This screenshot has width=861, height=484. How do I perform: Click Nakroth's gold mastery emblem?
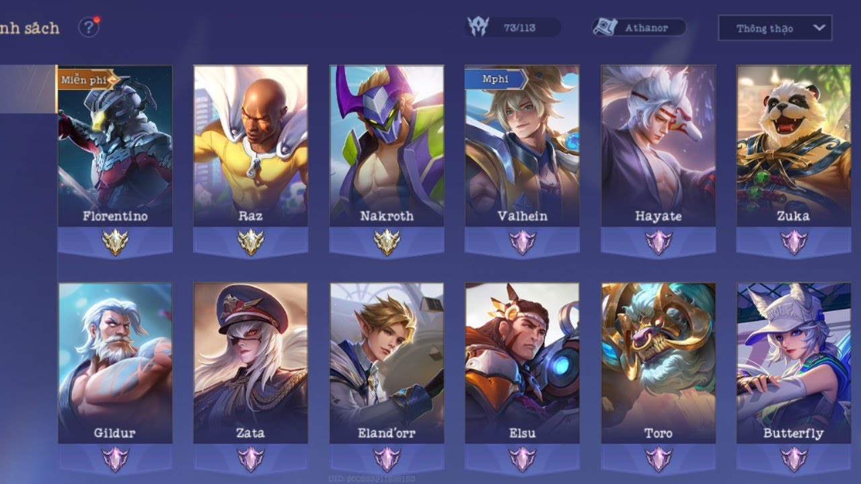click(x=387, y=243)
